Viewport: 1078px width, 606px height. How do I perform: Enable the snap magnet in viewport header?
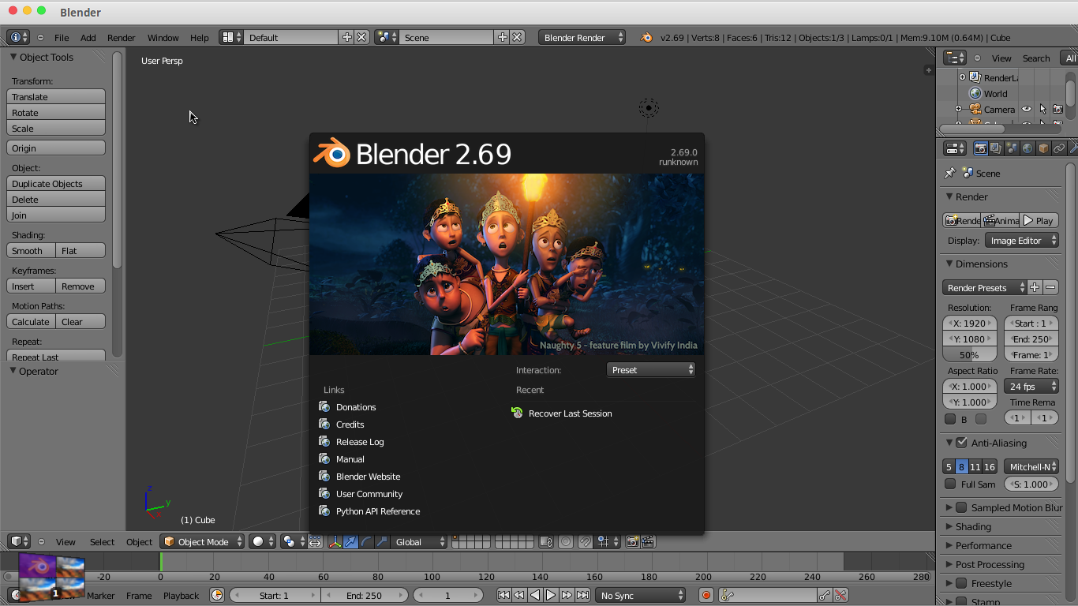[x=584, y=542]
